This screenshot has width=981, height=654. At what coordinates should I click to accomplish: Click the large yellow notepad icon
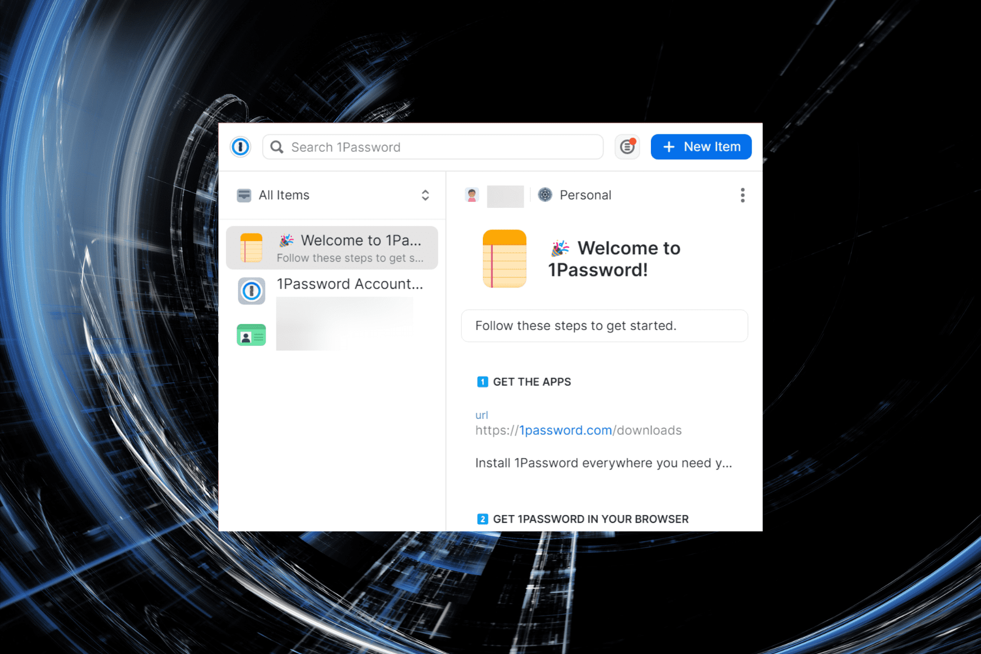[504, 259]
